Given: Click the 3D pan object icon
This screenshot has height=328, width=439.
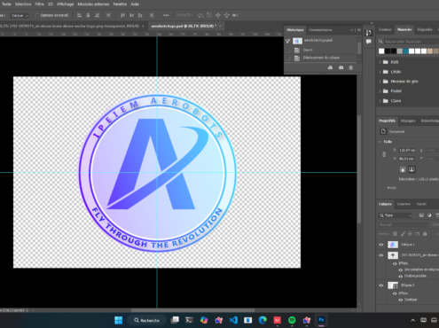Looking at the screenshot, I should point(218,15).
